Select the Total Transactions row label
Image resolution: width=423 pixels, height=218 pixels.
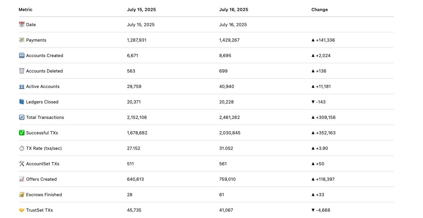(45, 117)
